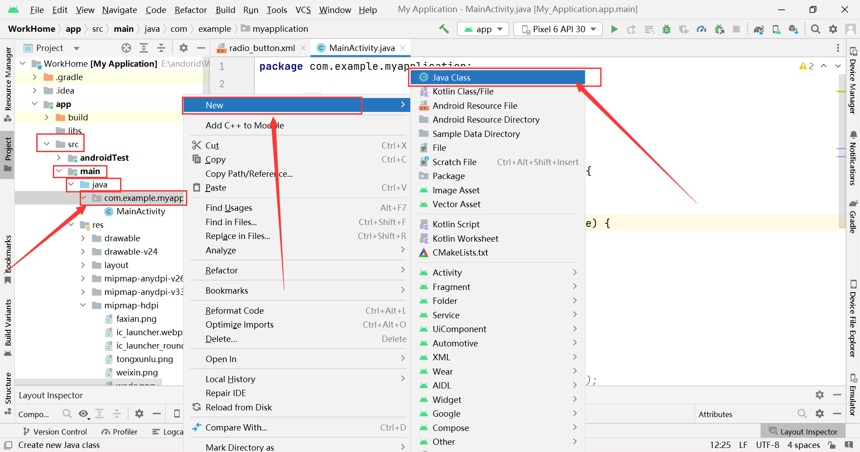This screenshot has height=452, width=860.
Task: Open Device Manager icon in main toolbar
Action: click(x=776, y=29)
